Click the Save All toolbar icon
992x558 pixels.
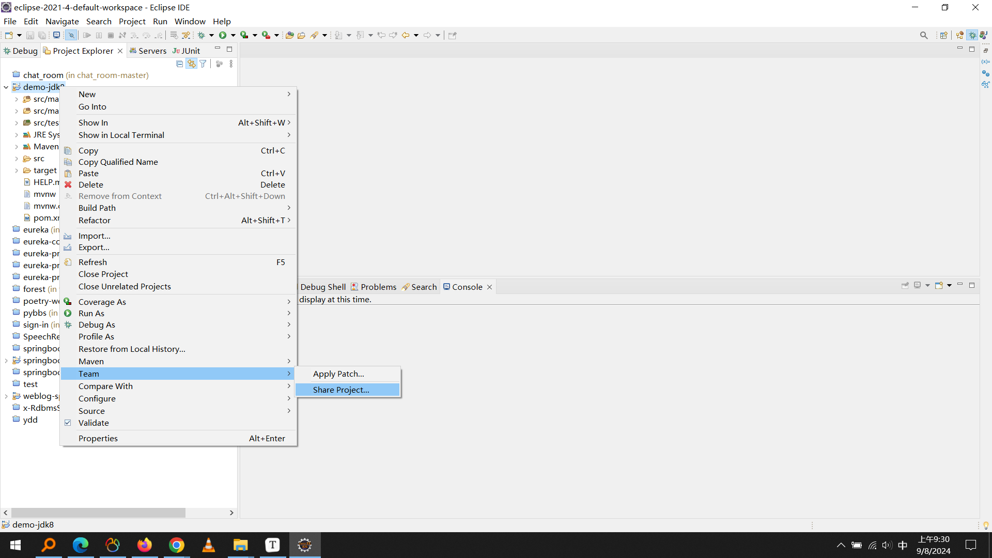coord(42,35)
